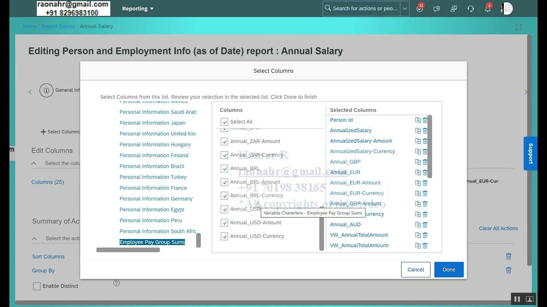Uncheck the Annual_BRL checkbox
547x307 pixels.
224,169
